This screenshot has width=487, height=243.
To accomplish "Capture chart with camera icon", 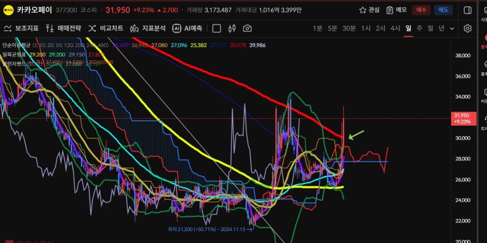I will (247, 28).
